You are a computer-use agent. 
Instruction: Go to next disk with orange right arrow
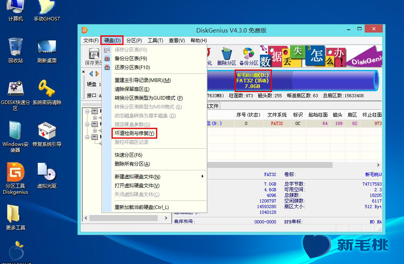[x=97, y=74]
